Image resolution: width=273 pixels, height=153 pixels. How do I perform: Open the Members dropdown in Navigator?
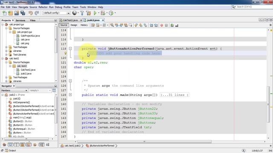coord(14,91)
